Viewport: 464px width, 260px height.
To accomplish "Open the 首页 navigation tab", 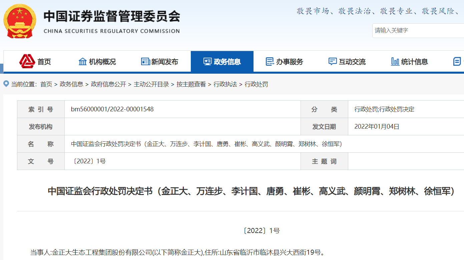I will 35,62.
